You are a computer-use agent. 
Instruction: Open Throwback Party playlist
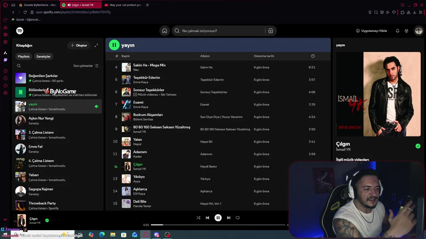pos(58,205)
